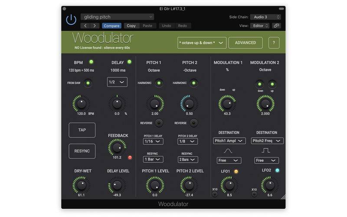Select the square waveform icon for Modulation 2
347x217 pixels.
(265, 151)
